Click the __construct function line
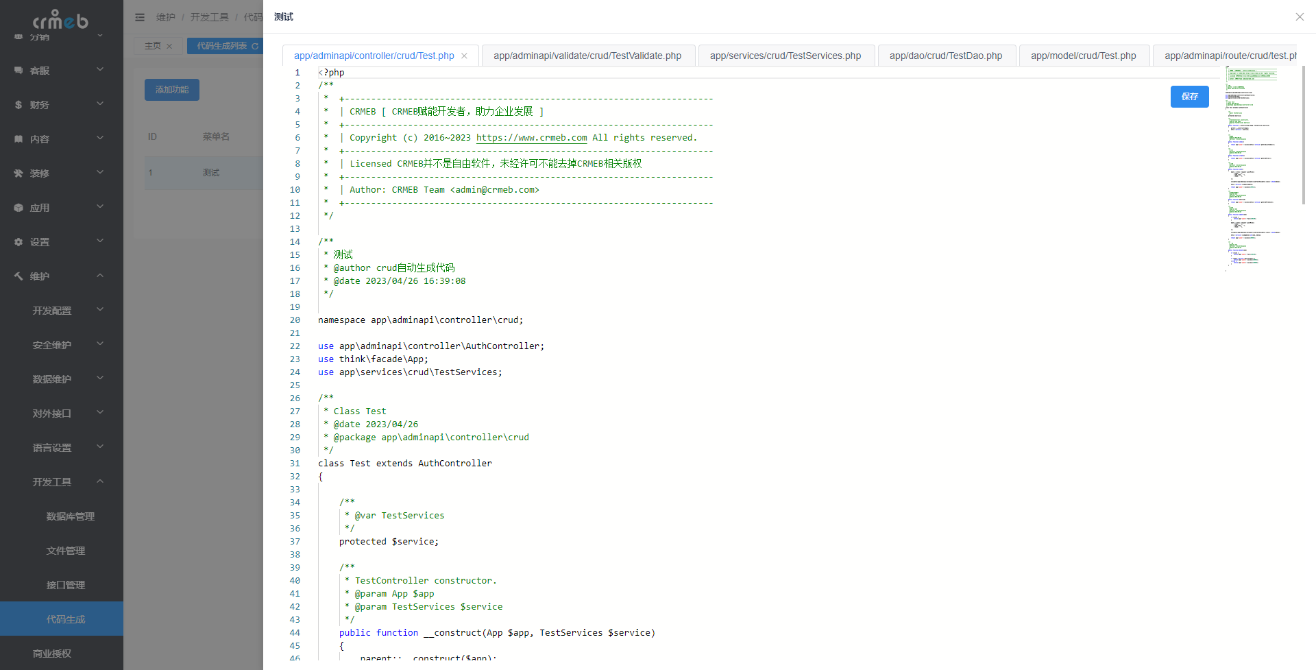 497,633
